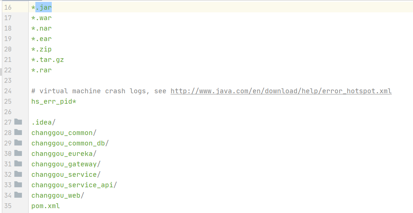Click folder icon on changgou_common_db/ line

18,142
